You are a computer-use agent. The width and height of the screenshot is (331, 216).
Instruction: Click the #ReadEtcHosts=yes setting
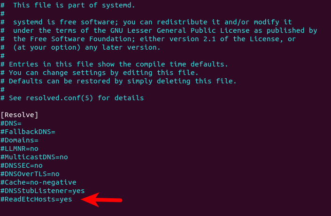(36, 199)
